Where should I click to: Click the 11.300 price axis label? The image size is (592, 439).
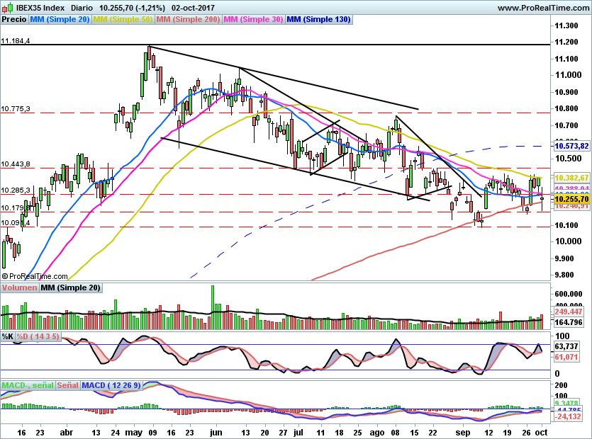[566, 25]
